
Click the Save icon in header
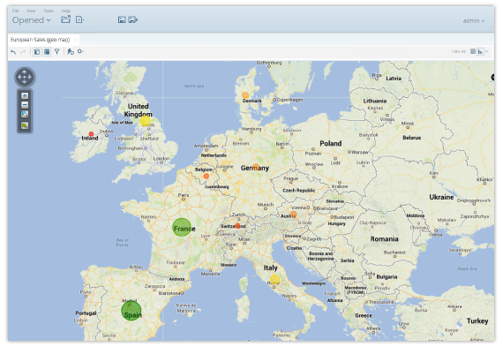[x=122, y=20]
